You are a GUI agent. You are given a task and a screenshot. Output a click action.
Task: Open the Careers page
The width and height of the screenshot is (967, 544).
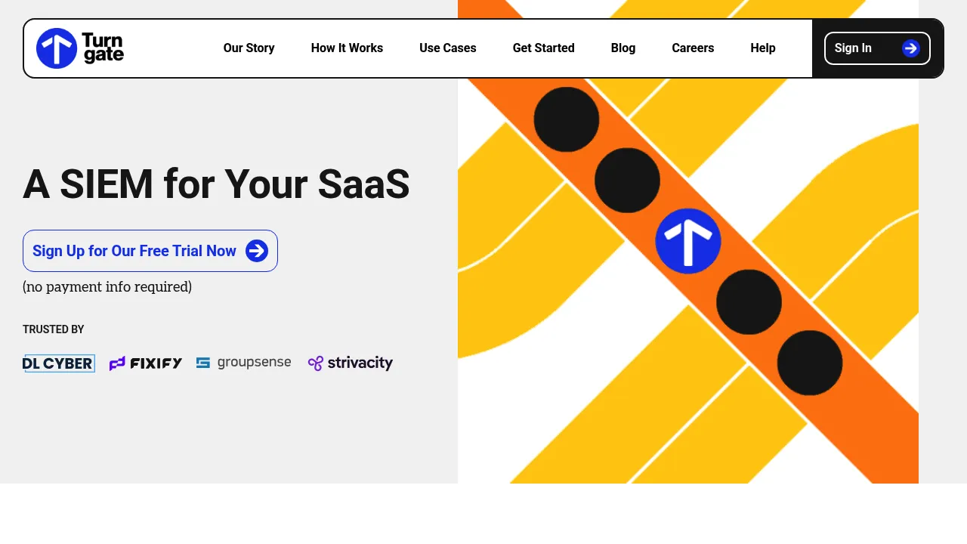(693, 48)
